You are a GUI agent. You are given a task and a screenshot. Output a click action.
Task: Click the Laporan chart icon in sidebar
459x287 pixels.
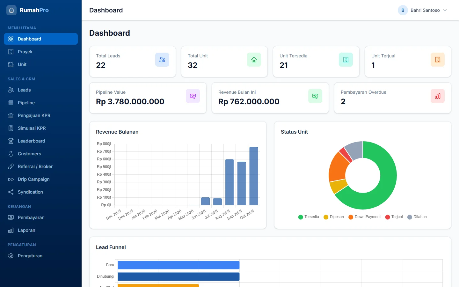pyautogui.click(x=11, y=230)
